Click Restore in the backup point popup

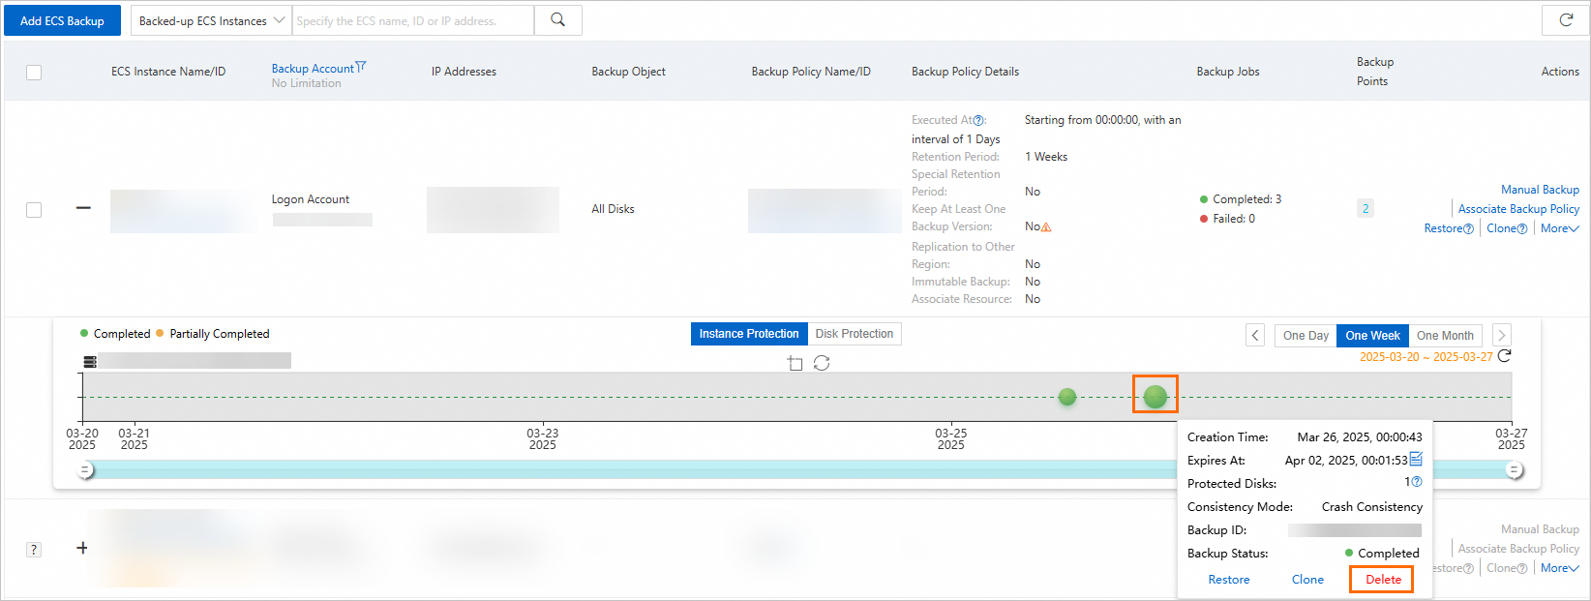(x=1229, y=580)
